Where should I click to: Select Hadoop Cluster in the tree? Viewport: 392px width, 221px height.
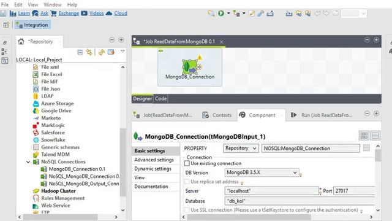coord(58,191)
